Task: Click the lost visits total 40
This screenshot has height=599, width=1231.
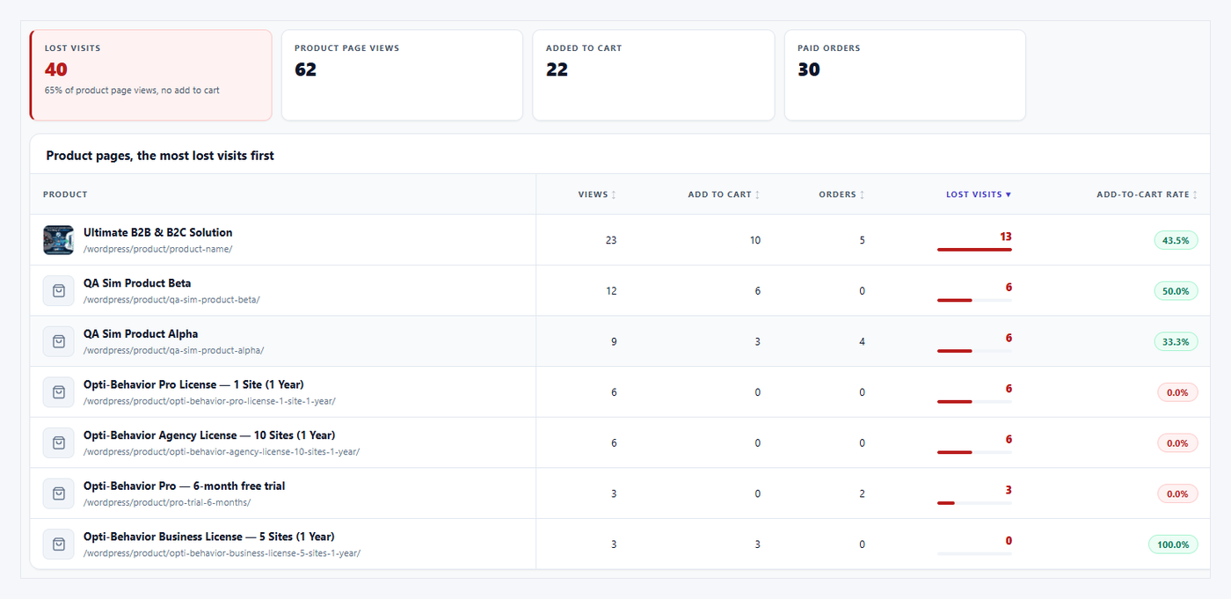Action: 55,69
